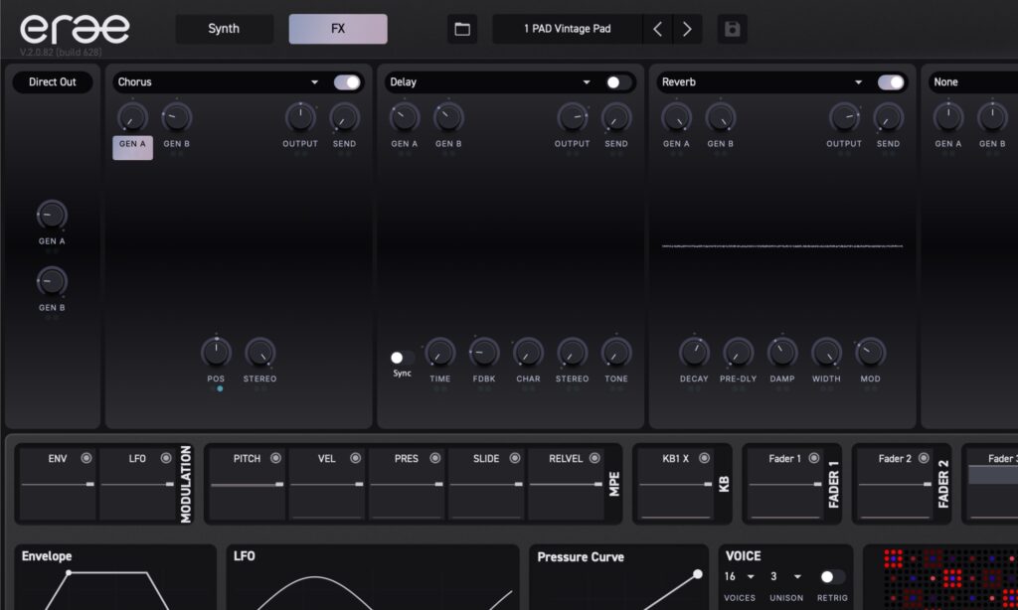The height and width of the screenshot is (610, 1018).
Task: Click the Pressure Curve end point
Action: [697, 573]
